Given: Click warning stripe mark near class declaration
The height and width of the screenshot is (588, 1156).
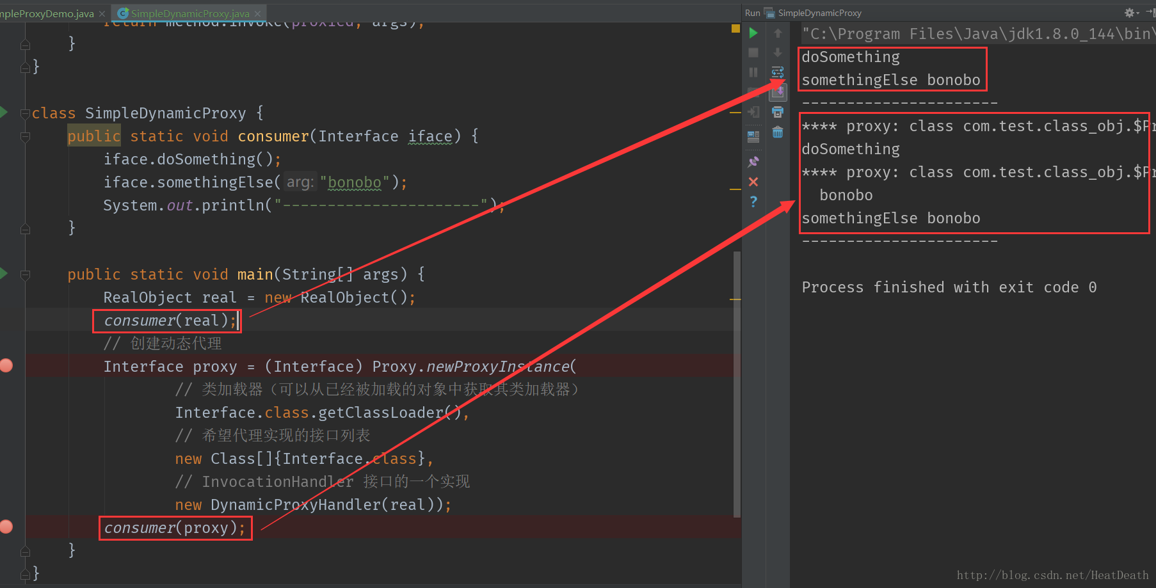Looking at the screenshot, I should (x=735, y=113).
